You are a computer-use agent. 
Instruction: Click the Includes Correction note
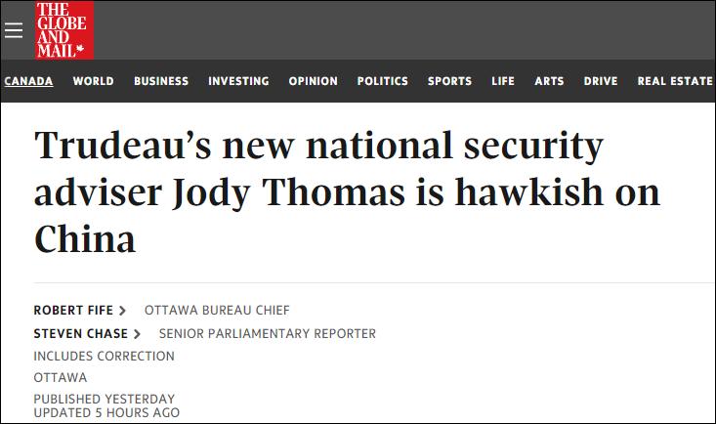coord(104,357)
